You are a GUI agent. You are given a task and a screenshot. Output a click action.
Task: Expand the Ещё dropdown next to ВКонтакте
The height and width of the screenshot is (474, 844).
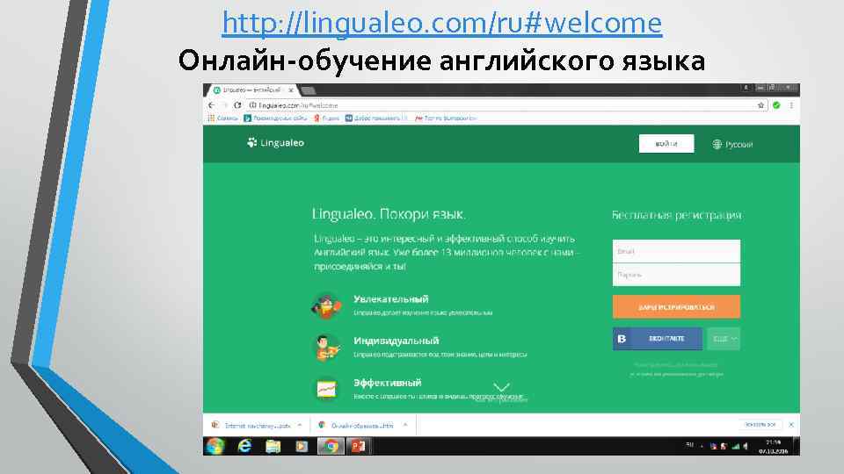click(724, 339)
